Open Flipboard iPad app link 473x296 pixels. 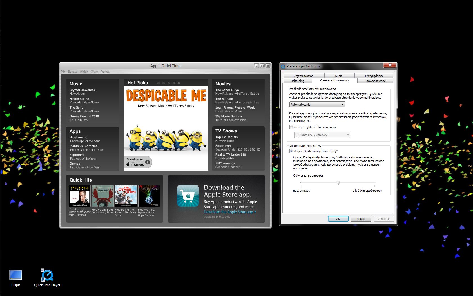pyautogui.click(x=83, y=157)
